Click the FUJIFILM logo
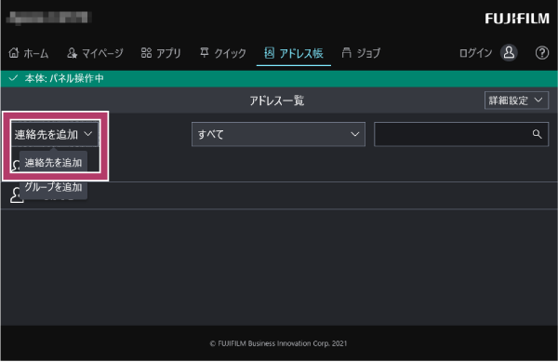This screenshot has height=362, width=558. [517, 19]
